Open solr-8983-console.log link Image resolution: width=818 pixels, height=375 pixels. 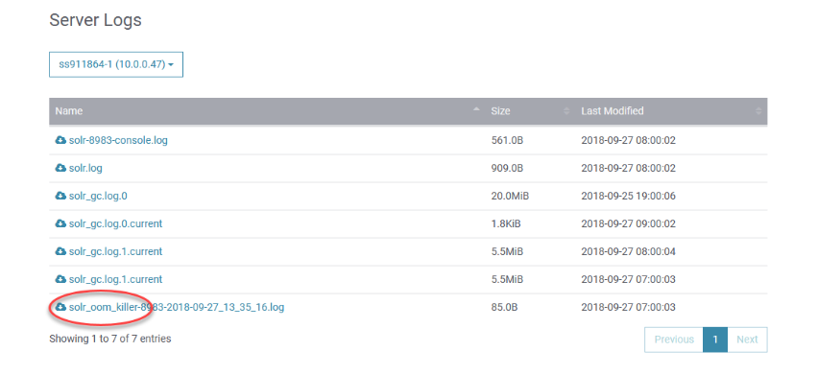point(118,140)
